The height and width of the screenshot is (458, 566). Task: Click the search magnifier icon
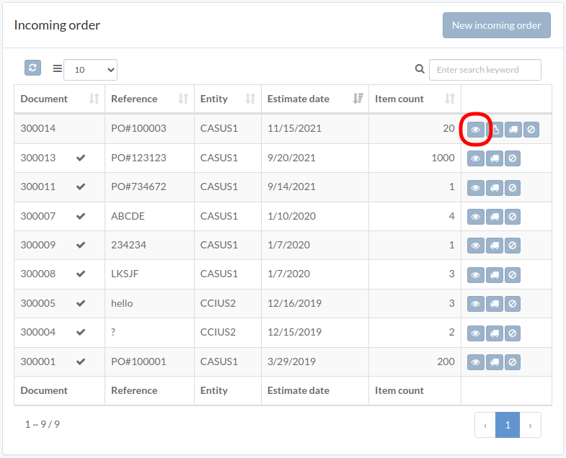420,68
